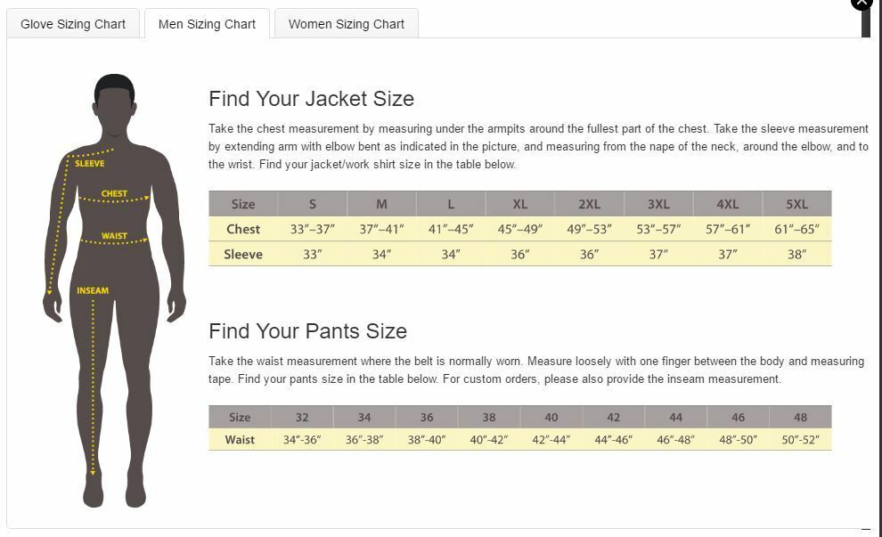Click the pants size 32 header cell
Viewport: 882px width, 537px height.
point(302,417)
